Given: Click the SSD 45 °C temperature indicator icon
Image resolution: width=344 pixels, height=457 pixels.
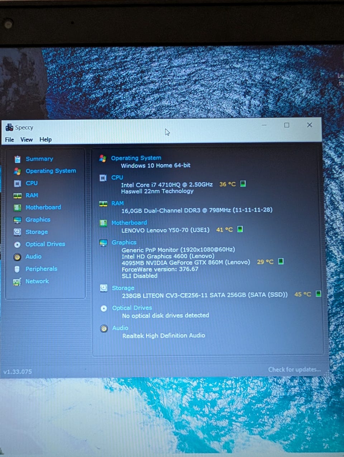Looking at the screenshot, I should tap(318, 294).
